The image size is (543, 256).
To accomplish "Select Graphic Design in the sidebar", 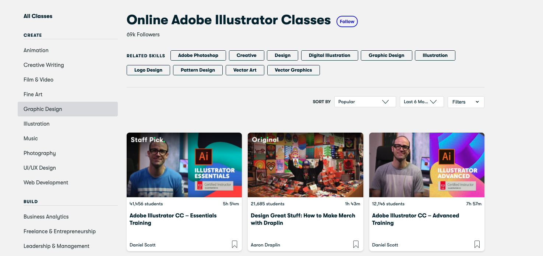I will pyautogui.click(x=43, y=109).
